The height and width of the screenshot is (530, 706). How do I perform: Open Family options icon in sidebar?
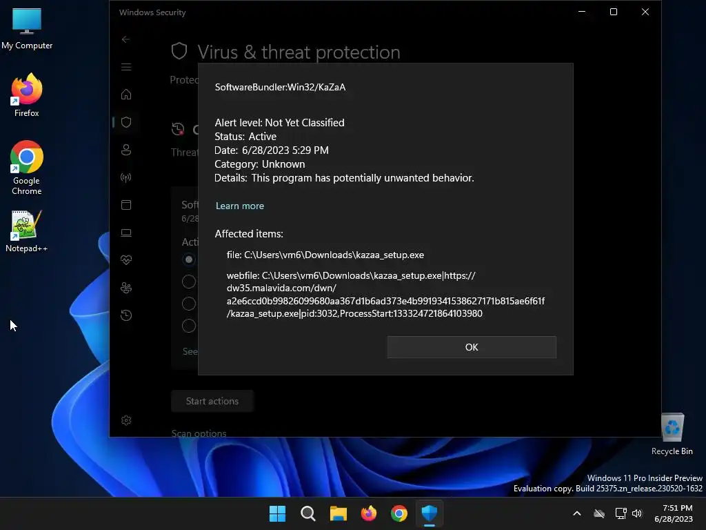click(x=126, y=288)
